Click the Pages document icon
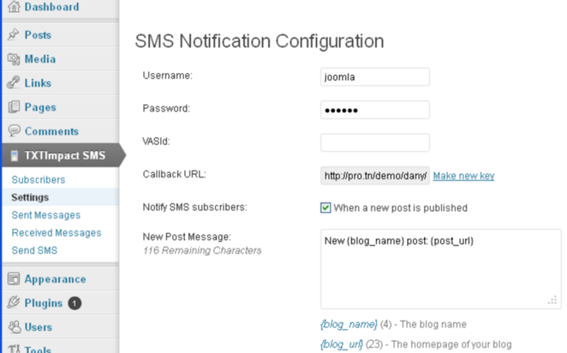 coord(13,107)
